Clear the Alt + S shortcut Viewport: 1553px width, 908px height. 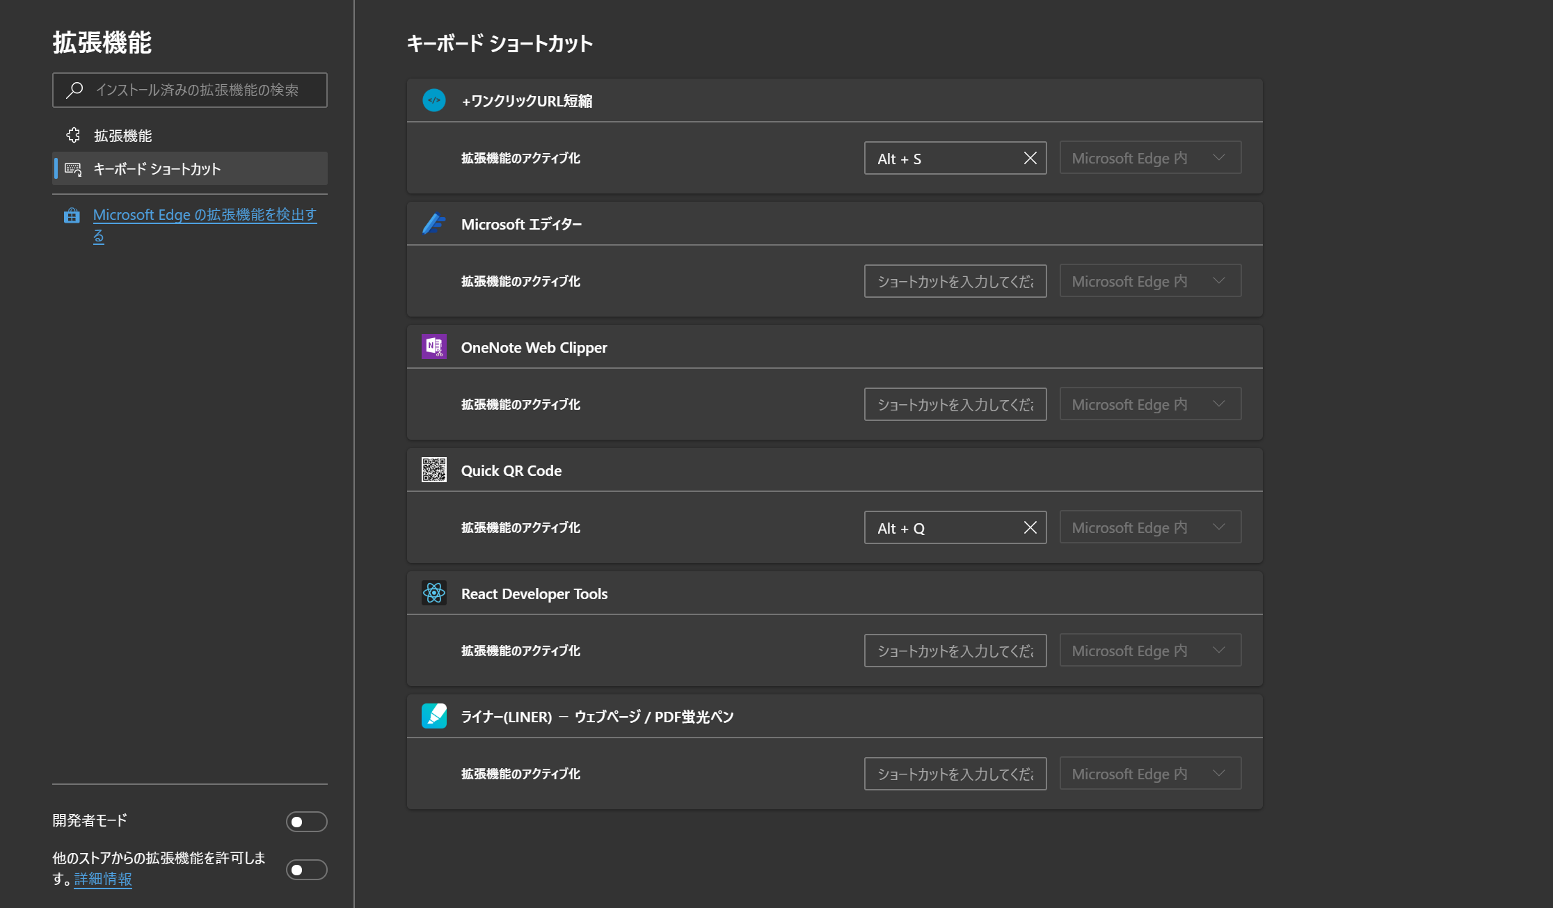click(x=1030, y=158)
